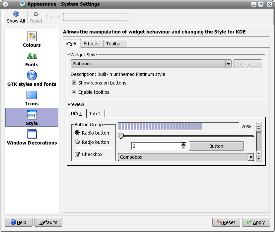Click the Help button

tap(19, 222)
